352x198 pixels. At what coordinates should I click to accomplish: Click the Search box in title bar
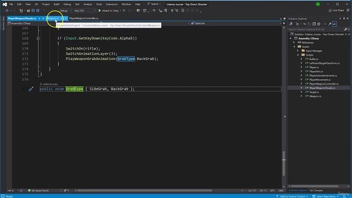coord(154,4)
